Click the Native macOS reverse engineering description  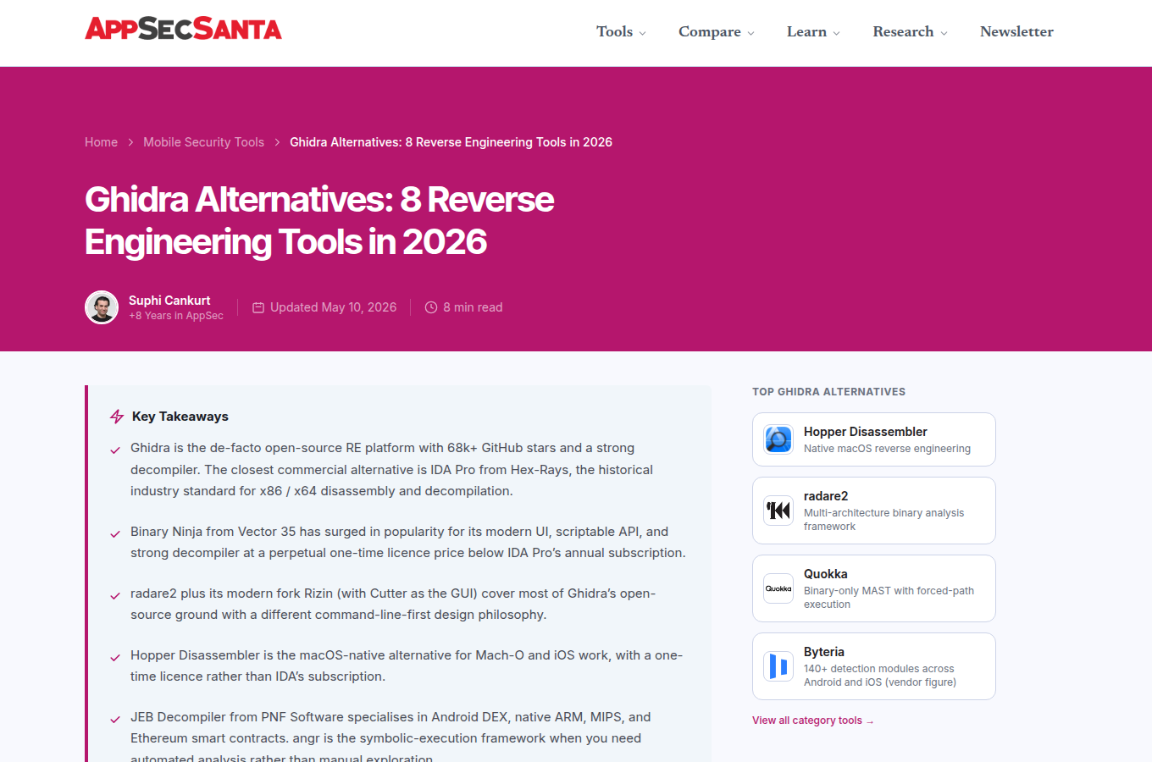click(887, 449)
